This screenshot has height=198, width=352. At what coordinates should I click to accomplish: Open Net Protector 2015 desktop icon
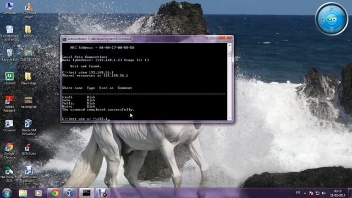[9, 174]
